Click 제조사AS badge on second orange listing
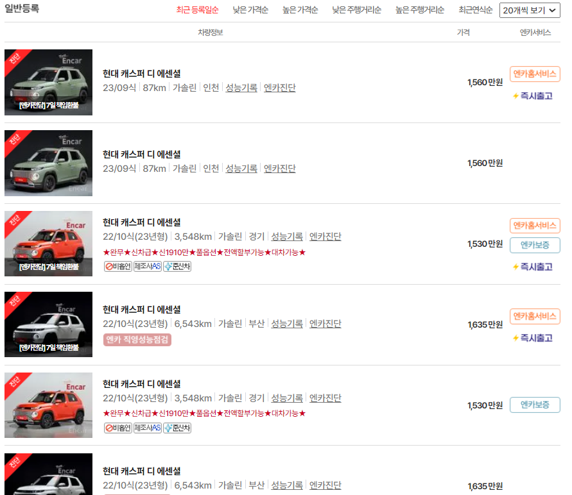Image resolution: width=572 pixels, height=495 pixels. (x=148, y=428)
